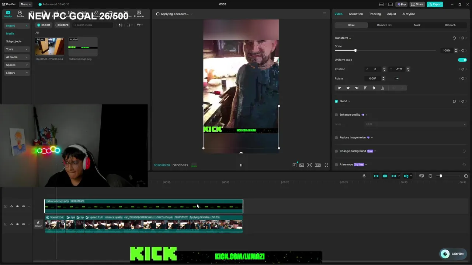
Task: Align clip to right edge icon
Action: (x=357, y=88)
